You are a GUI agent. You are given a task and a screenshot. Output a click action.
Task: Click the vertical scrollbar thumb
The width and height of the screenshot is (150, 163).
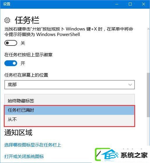point(148,95)
